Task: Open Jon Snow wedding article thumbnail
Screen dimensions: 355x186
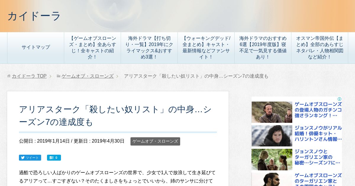Action: (272, 136)
